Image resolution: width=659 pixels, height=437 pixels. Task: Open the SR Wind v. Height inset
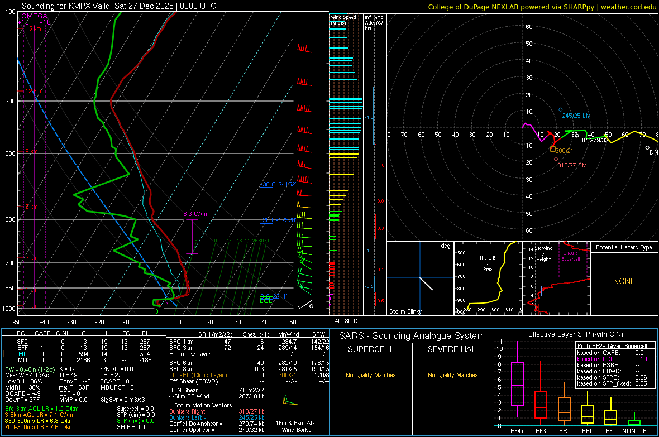pos(556,278)
